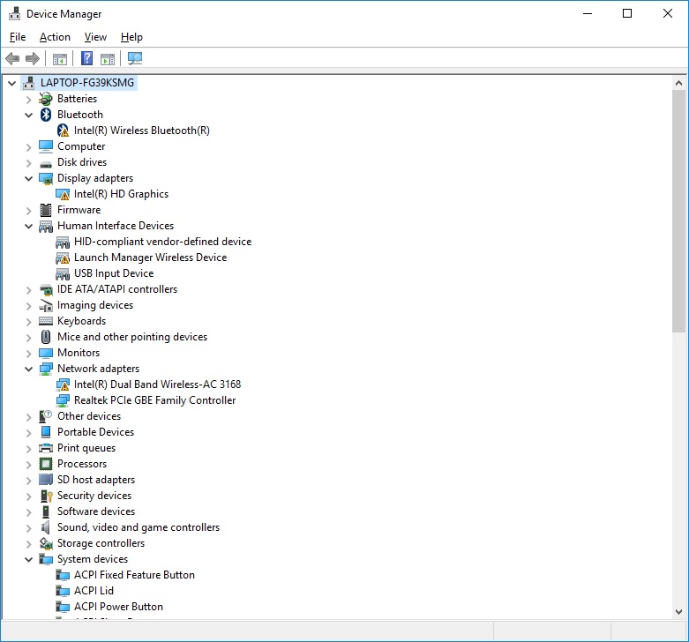Click the Intel Dual Band Wireless-AC warning icon
This screenshot has width=689, height=642.
pos(63,384)
